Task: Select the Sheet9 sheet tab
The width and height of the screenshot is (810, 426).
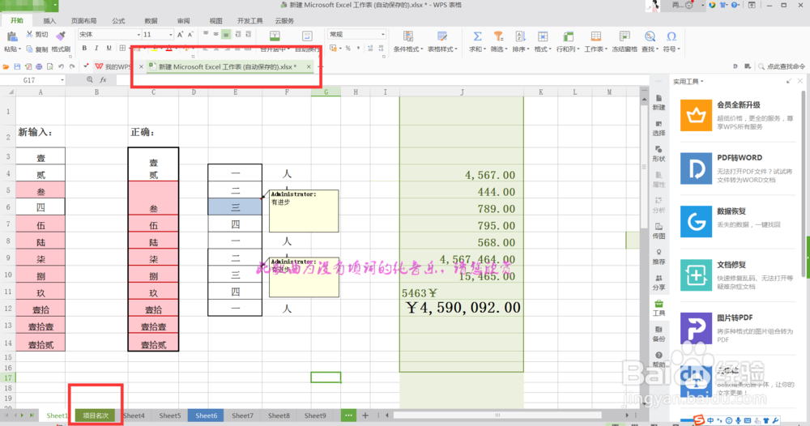Action: (315, 415)
